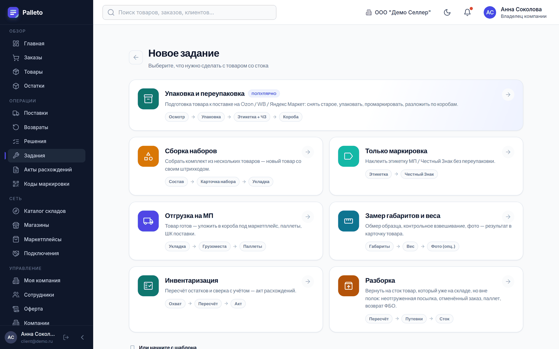Open Только маркировка via its arrow
The image size is (559, 349).
508,152
